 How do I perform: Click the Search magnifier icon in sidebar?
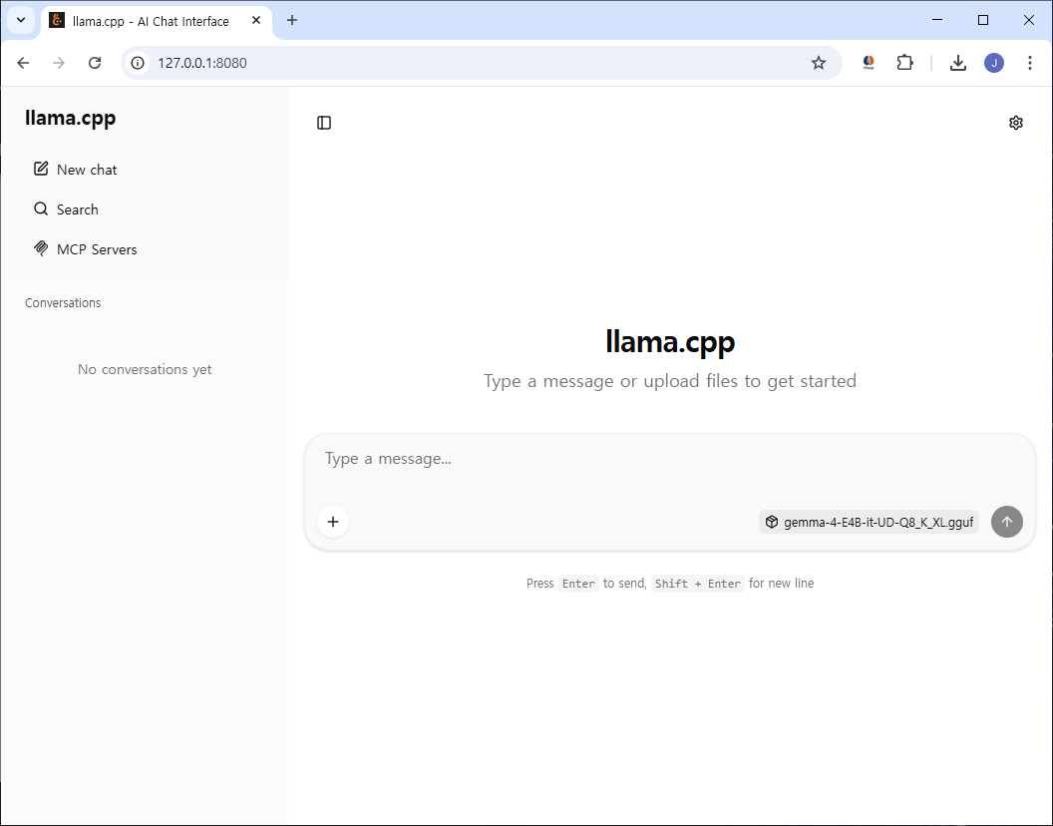tap(41, 209)
